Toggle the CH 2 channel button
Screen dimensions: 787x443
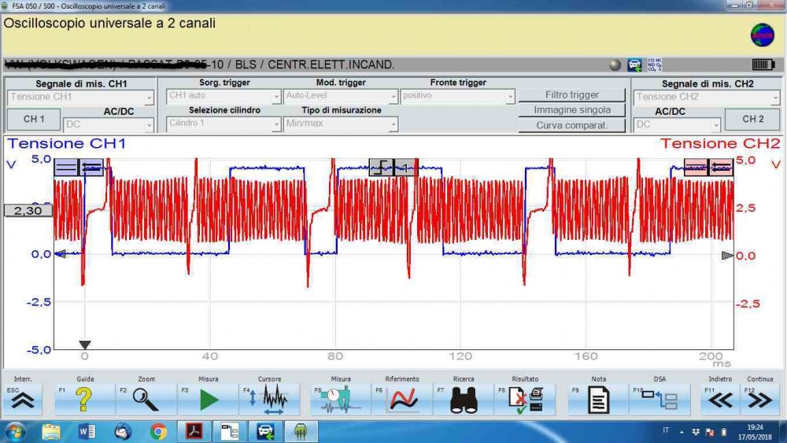click(753, 119)
